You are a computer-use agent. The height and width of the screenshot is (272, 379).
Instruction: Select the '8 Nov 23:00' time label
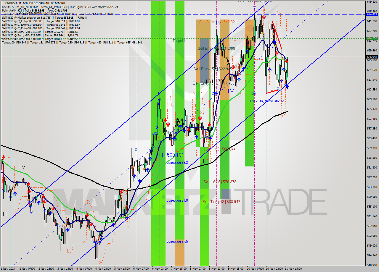[x=217, y=269]
